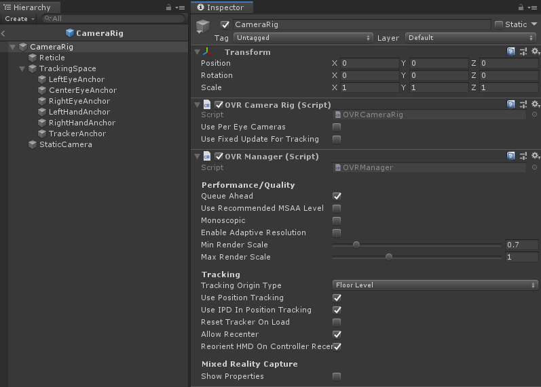Open Transform component help icon
This screenshot has width=541, height=387.
[510, 52]
